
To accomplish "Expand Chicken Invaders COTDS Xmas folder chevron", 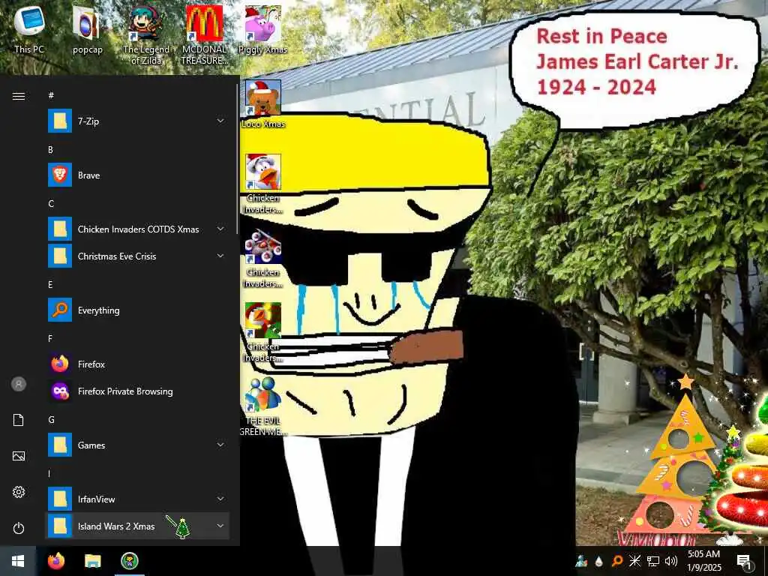I will coord(220,229).
